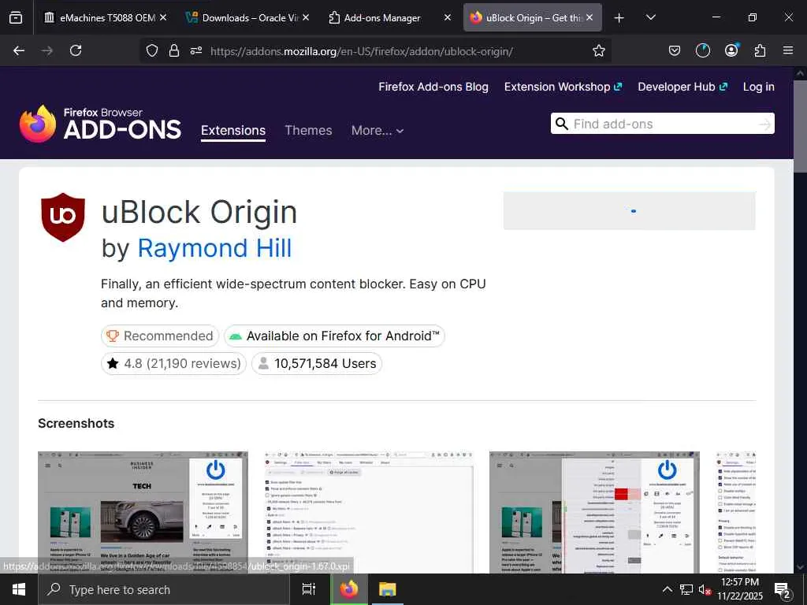This screenshot has width=807, height=605.
Task: Focus the Find add-ons search field
Action: pyautogui.click(x=662, y=124)
